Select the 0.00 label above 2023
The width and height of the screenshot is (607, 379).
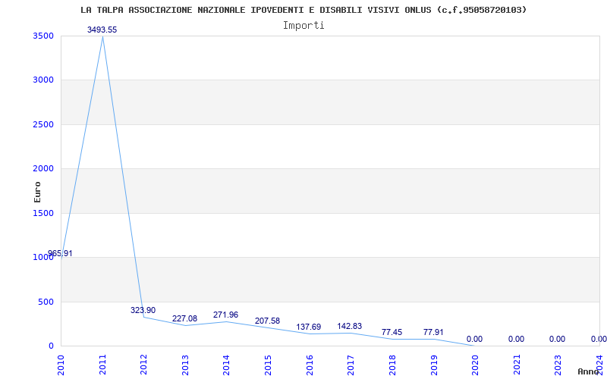(557, 339)
